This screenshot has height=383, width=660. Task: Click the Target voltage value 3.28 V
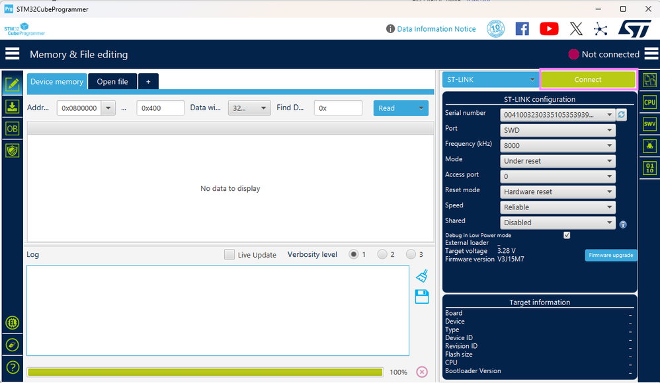pyautogui.click(x=507, y=250)
